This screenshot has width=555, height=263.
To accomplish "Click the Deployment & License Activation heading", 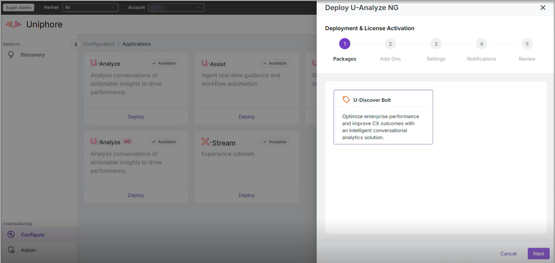I will (x=370, y=28).
